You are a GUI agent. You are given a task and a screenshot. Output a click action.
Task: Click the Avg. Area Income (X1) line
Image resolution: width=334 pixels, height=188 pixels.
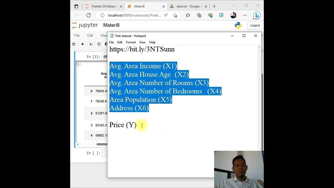143,66
